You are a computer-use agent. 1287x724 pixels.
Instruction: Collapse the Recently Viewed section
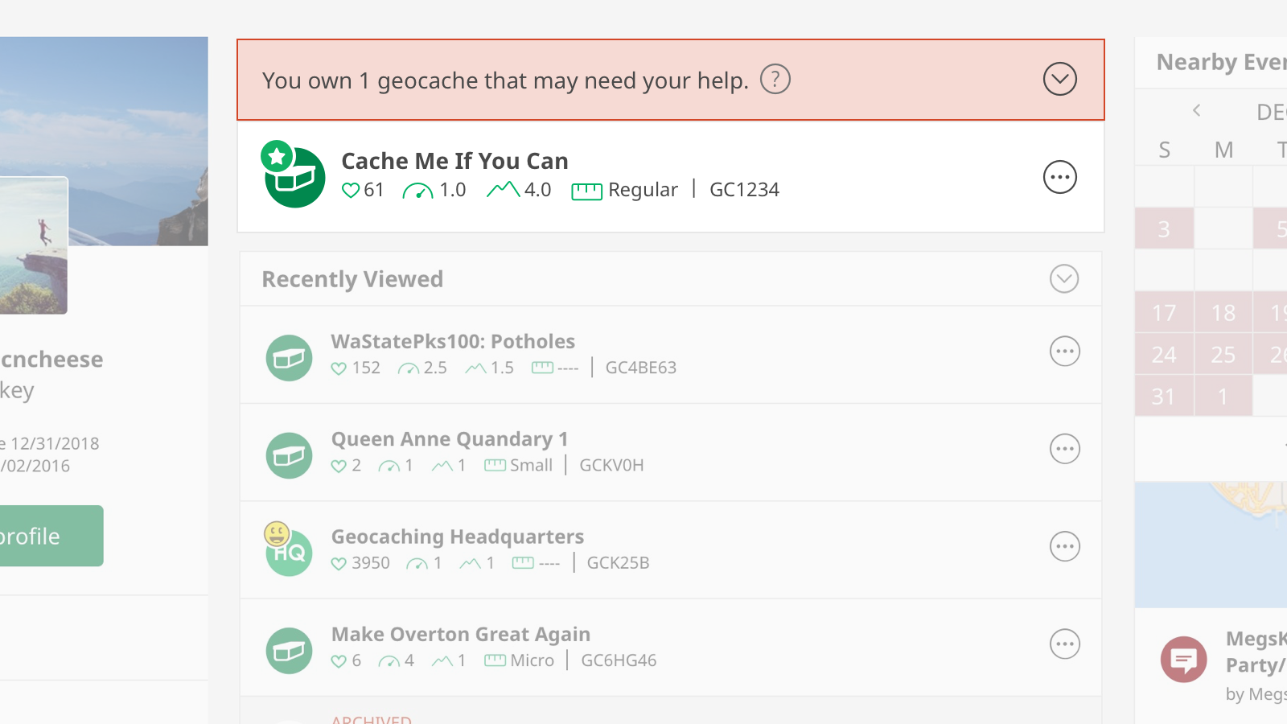1063,279
